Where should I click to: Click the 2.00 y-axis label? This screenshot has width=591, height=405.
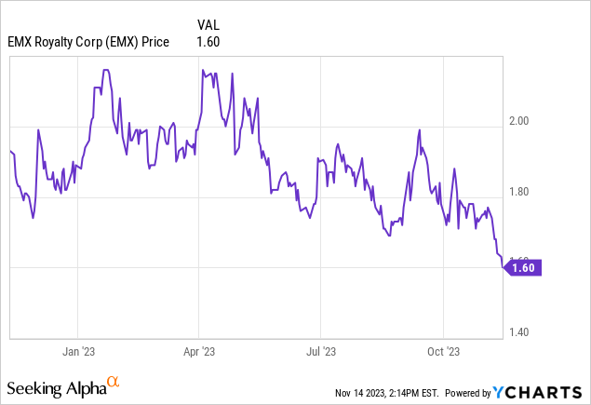click(x=519, y=121)
